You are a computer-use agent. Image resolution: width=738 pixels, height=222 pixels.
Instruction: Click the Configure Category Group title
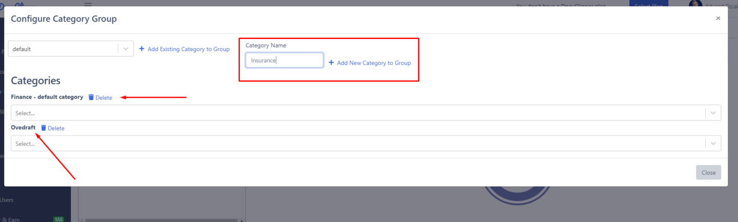[64, 19]
